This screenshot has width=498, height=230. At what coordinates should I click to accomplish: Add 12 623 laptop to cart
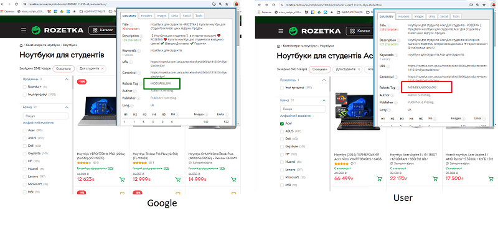[x=122, y=180]
